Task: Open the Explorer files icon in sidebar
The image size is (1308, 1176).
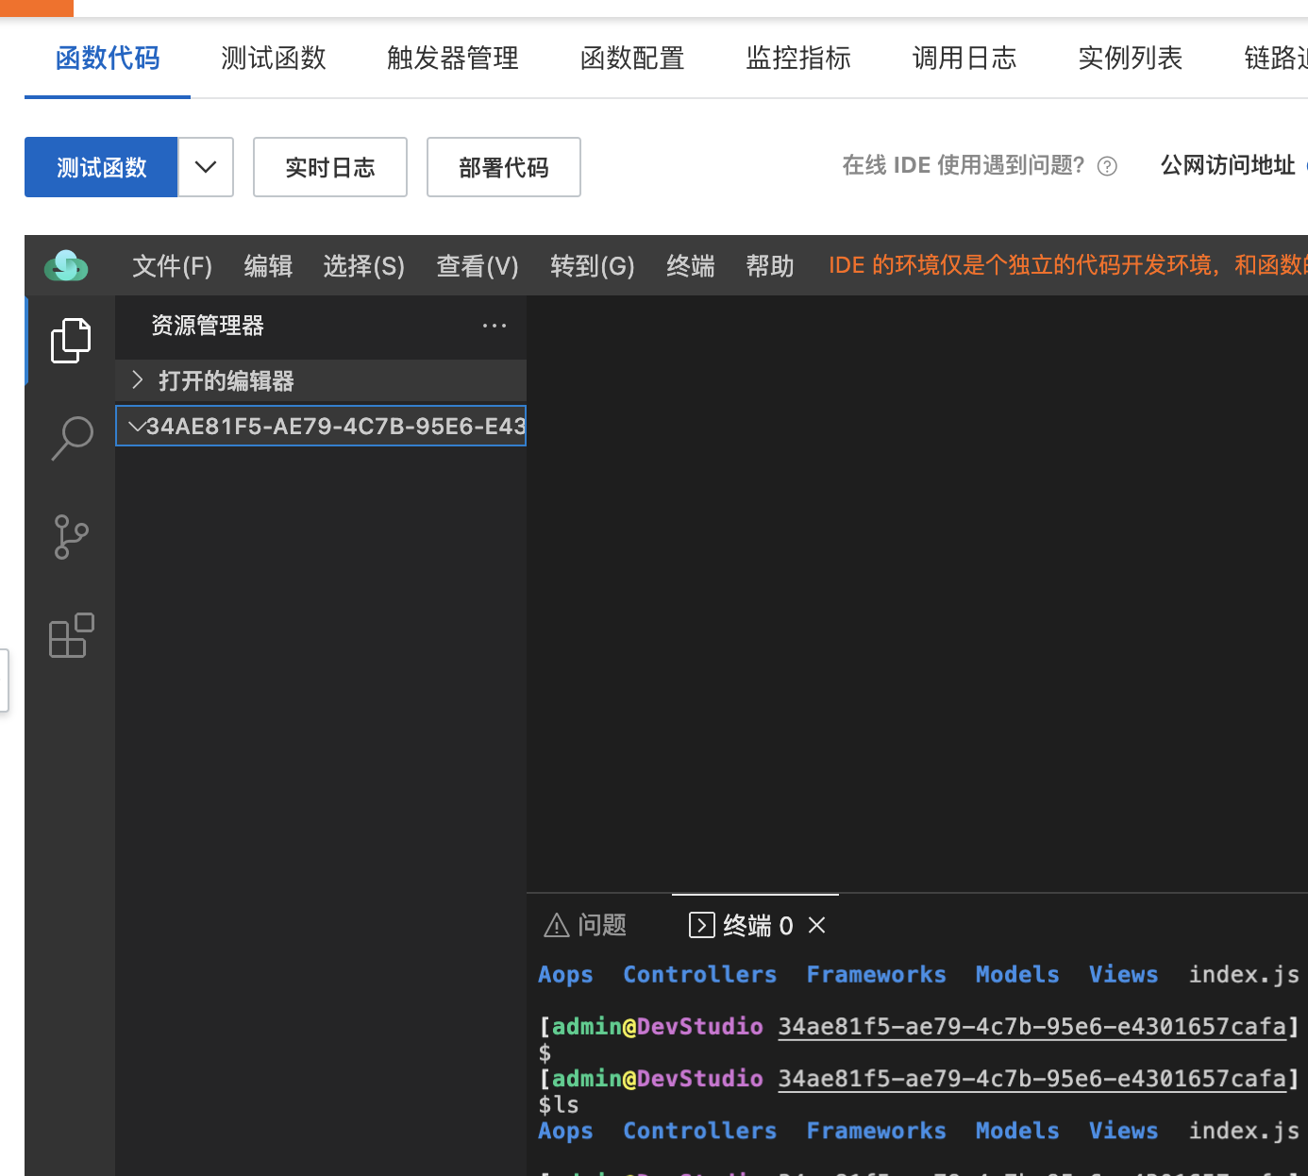Action: click(71, 340)
